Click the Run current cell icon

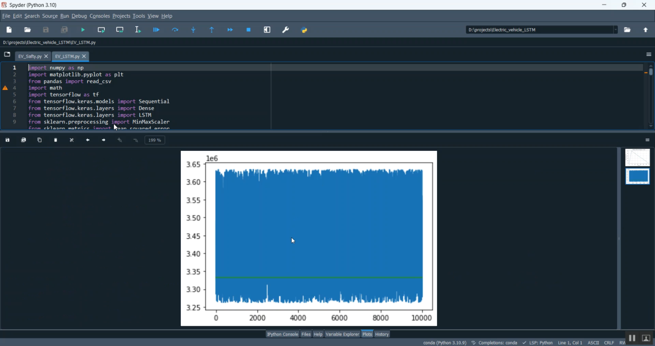[101, 30]
